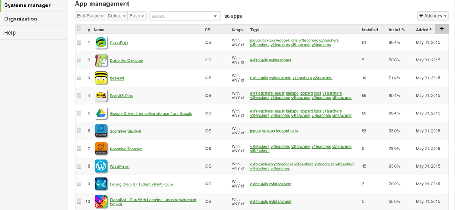Click the Post-it Plus app icon
Image resolution: width=455 pixels, height=210 pixels.
tap(101, 96)
